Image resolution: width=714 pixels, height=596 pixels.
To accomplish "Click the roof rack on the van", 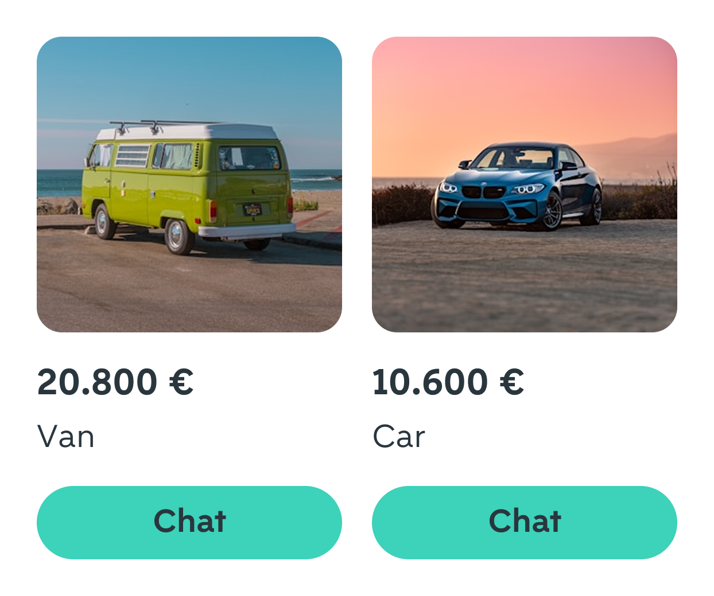I will (x=155, y=124).
